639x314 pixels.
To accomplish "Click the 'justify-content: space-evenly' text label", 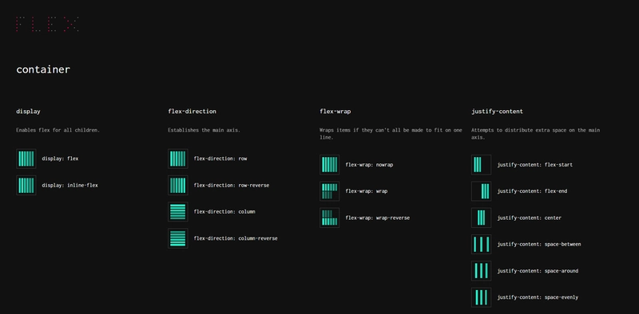I will (x=538, y=297).
